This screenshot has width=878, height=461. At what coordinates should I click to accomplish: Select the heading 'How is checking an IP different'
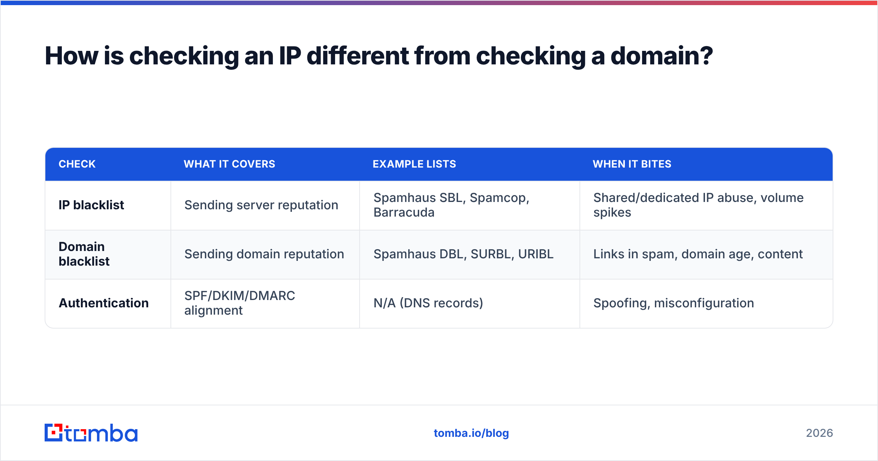(379, 56)
